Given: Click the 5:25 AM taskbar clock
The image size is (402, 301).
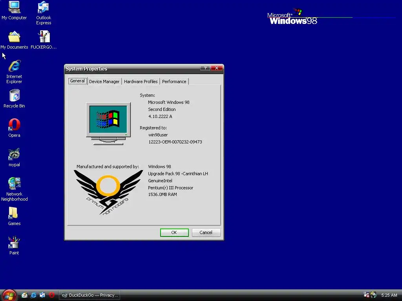Looking at the screenshot, I should (x=389, y=295).
